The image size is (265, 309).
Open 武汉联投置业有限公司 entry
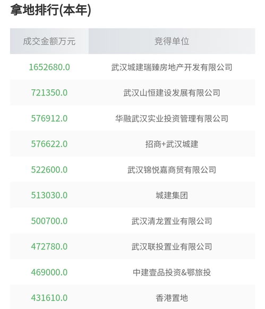pos(172,246)
